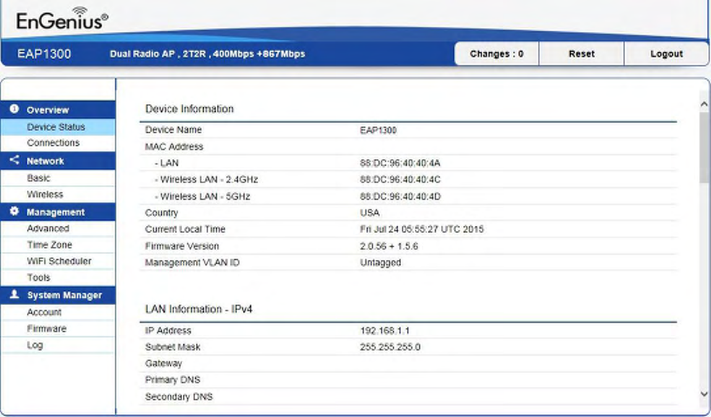Open the Account page

[x=58, y=312]
